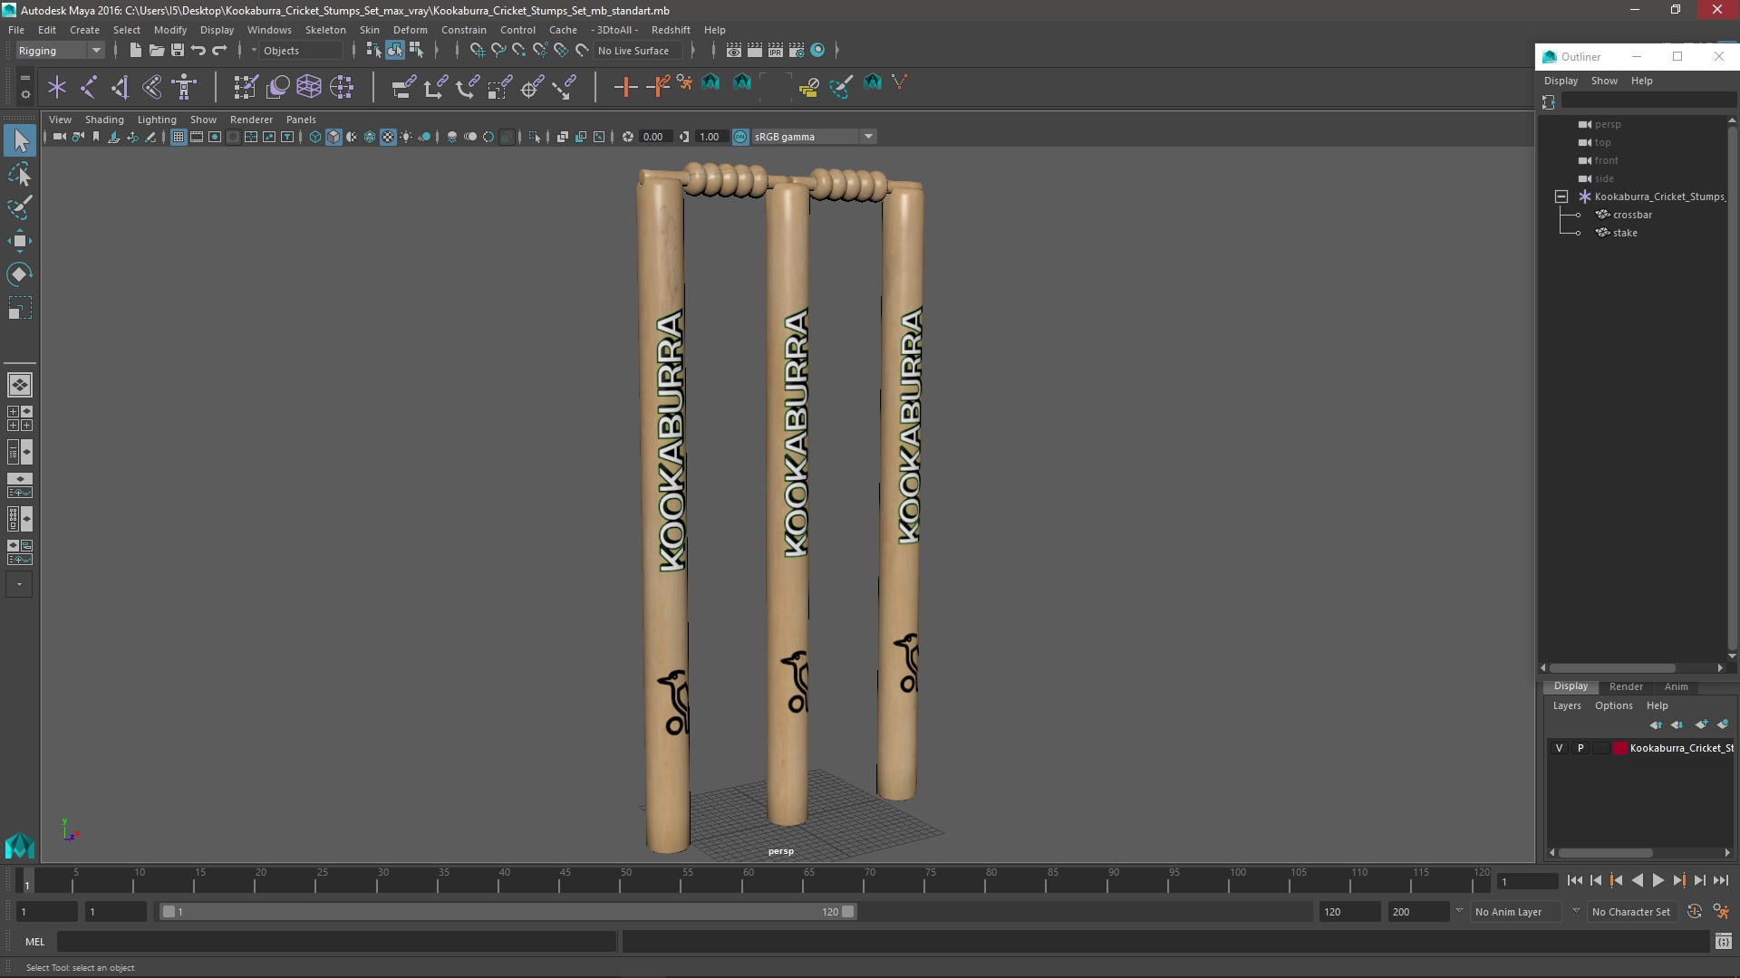The image size is (1740, 978).
Task: Open Render Settings clapper-gear icon
Action: point(796,50)
